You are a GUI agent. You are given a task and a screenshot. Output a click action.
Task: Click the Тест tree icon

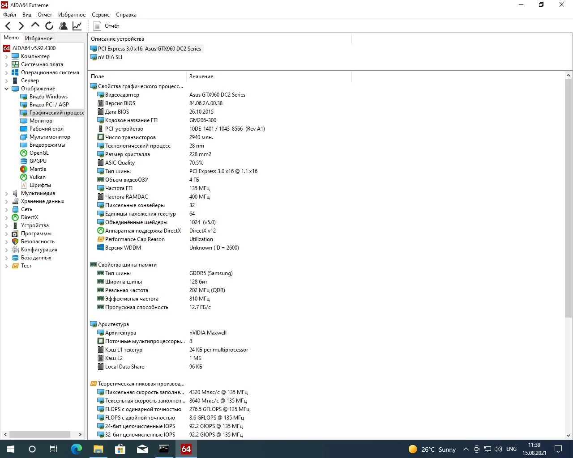tap(15, 266)
